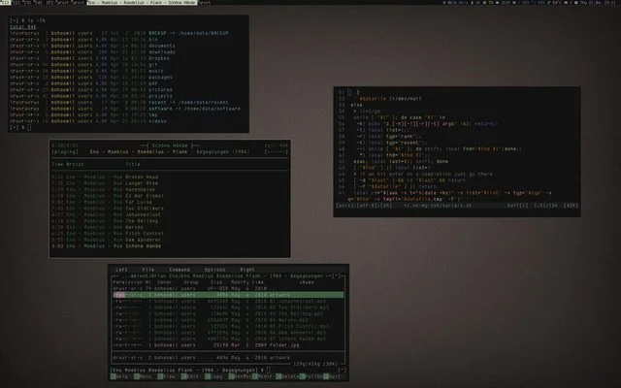Select the Schöne Hände playing track row
Viewport: 621px width, 388px height.
click(x=106, y=246)
